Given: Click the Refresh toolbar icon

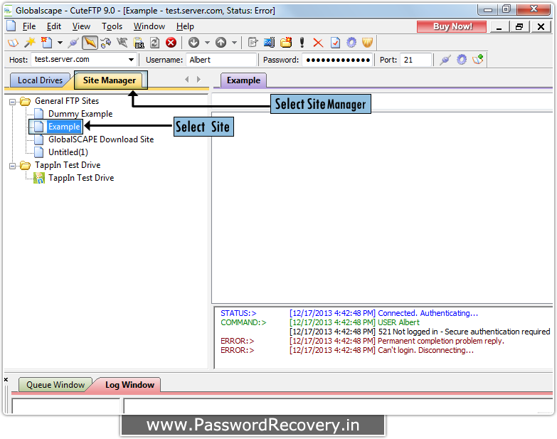Looking at the screenshot, I should 154,43.
